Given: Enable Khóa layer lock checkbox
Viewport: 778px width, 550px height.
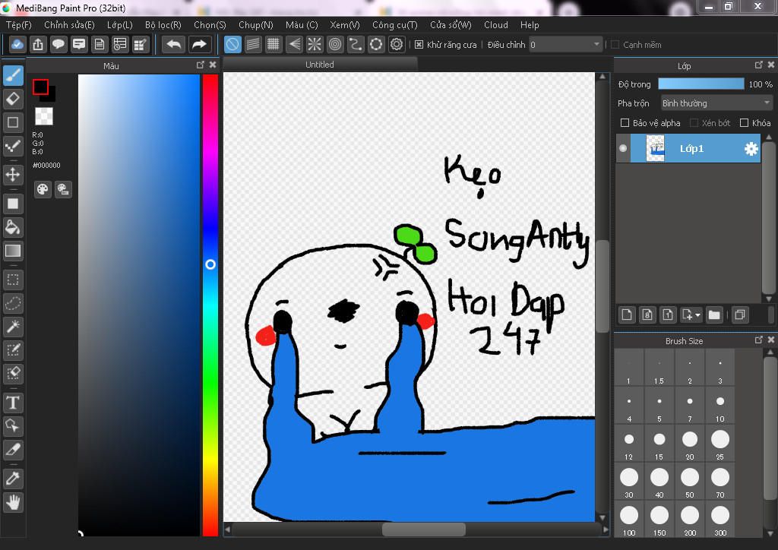Looking at the screenshot, I should tap(744, 122).
